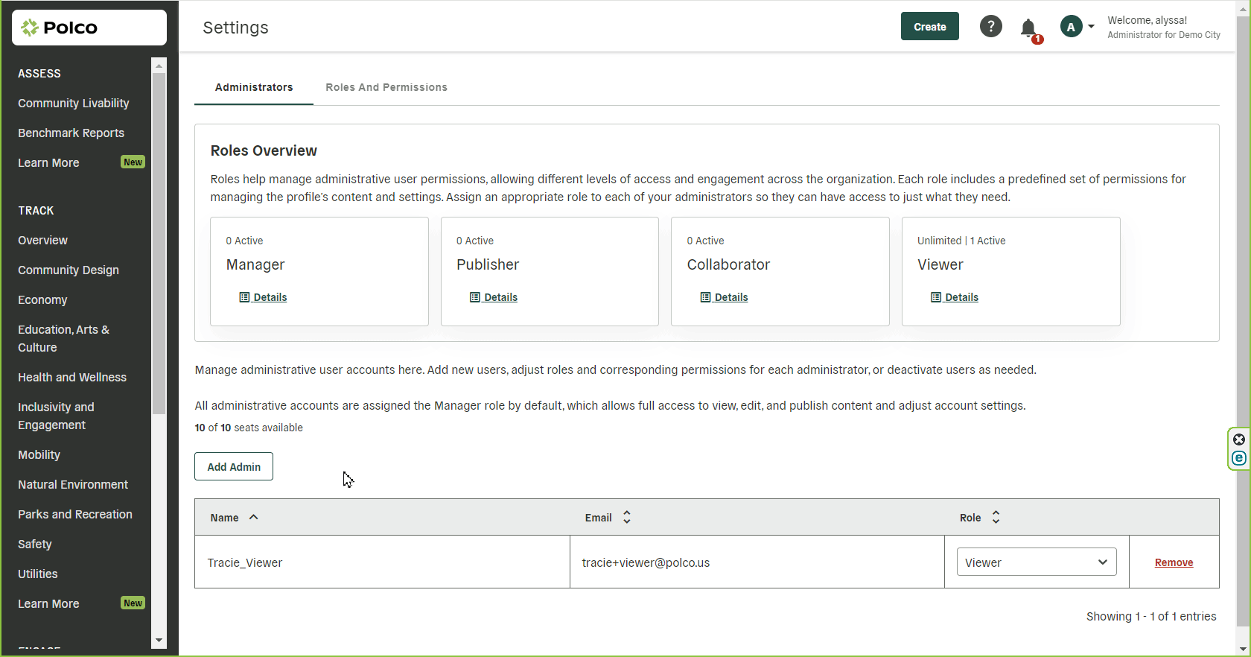Open Overview under TRACK
1251x657 pixels.
42,240
